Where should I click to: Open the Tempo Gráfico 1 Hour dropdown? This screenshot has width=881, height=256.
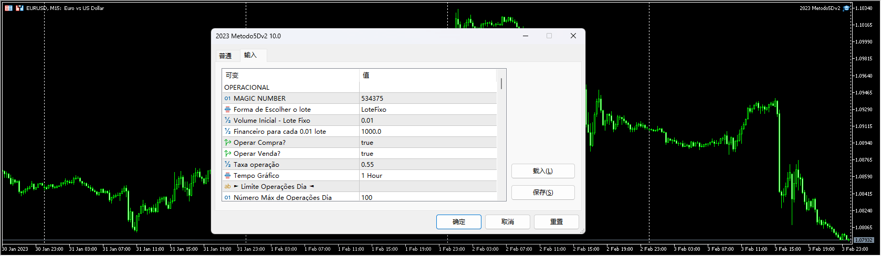(x=427, y=176)
